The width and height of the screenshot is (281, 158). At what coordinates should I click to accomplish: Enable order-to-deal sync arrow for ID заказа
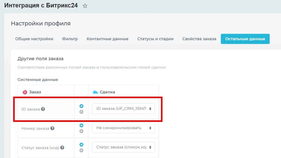81,106
